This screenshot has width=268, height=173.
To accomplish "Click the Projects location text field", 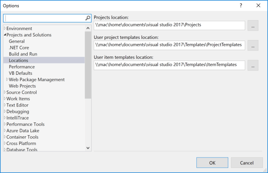I will (169, 25).
